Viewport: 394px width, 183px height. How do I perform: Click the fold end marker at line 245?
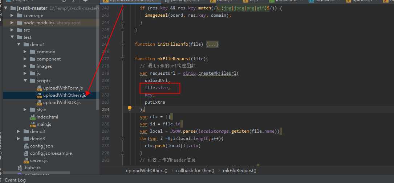[122, 30]
